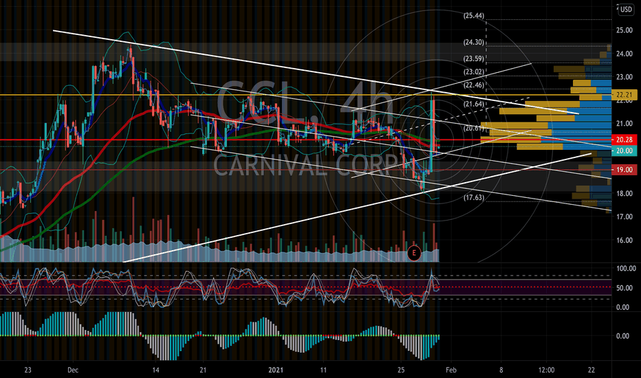Click the (22.46) Fibonacci level label
Image resolution: width=641 pixels, height=378 pixels.
click(474, 85)
